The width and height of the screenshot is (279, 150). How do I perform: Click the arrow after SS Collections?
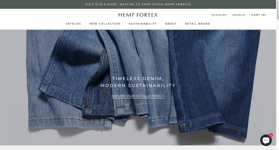coord(163,96)
